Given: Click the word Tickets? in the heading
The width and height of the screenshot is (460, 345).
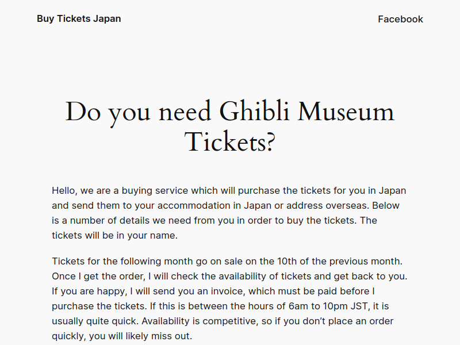Looking at the screenshot, I should (x=230, y=142).
